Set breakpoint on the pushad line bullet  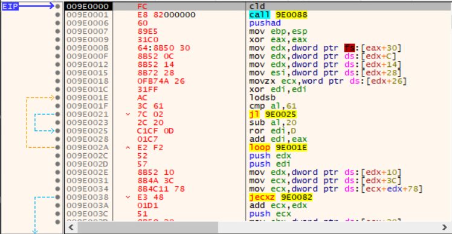click(x=57, y=23)
